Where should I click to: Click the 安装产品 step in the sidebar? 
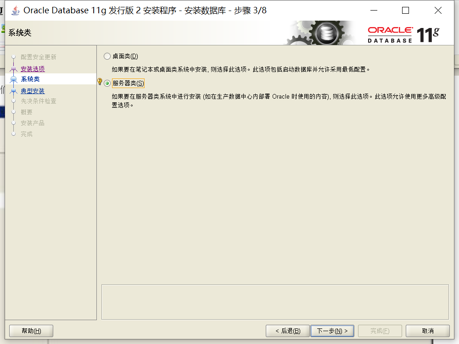pos(33,123)
